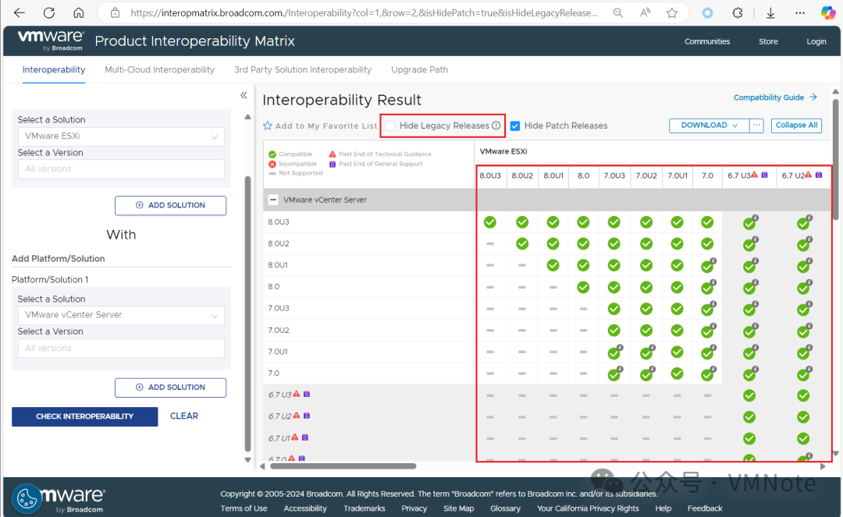843x517 pixels.
Task: Click the All versions field under VMware ESXi
Action: (x=121, y=169)
